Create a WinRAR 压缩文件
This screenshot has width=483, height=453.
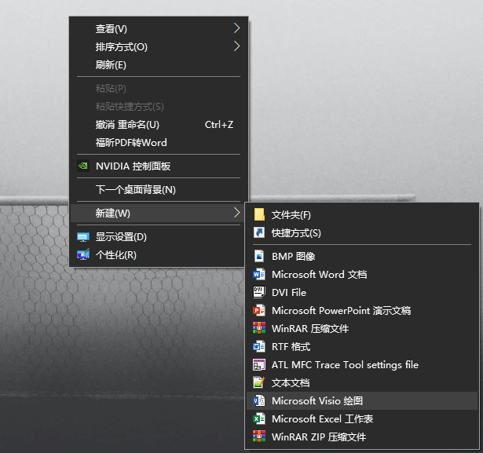click(x=362, y=329)
